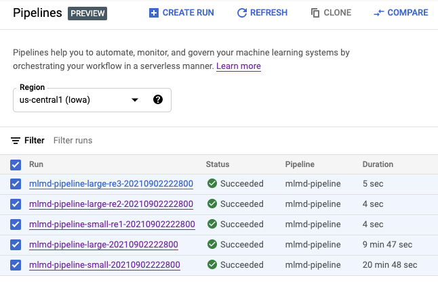Click Succeeded checkmark icon for mlmd-pipeline-small-re1

point(212,224)
